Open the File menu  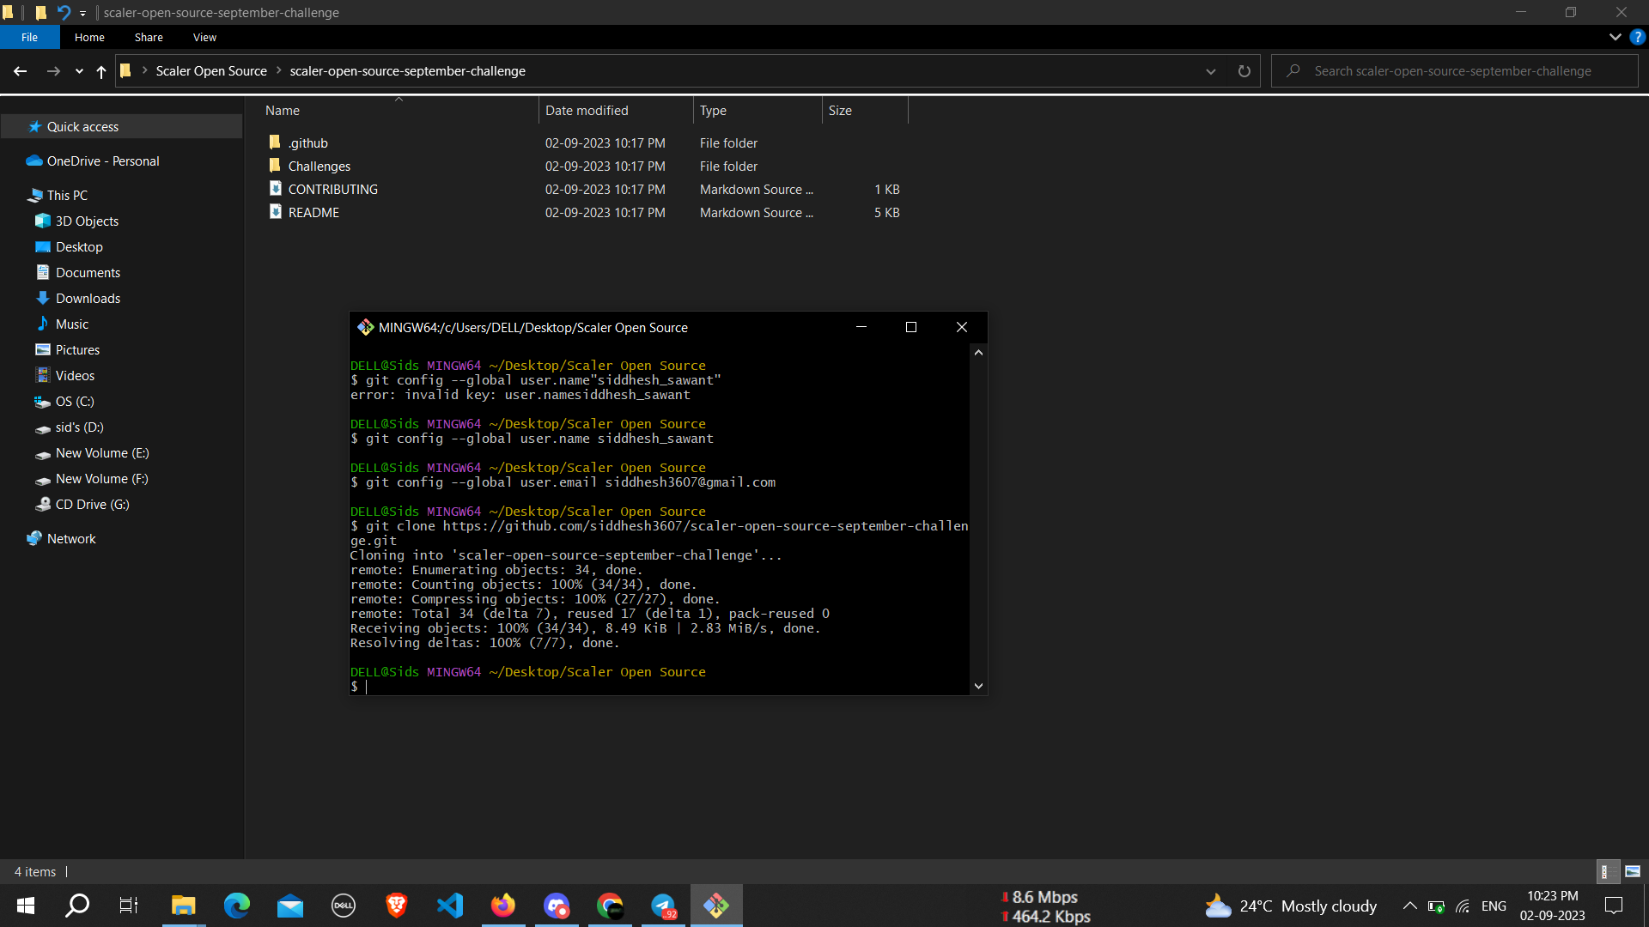(x=29, y=37)
